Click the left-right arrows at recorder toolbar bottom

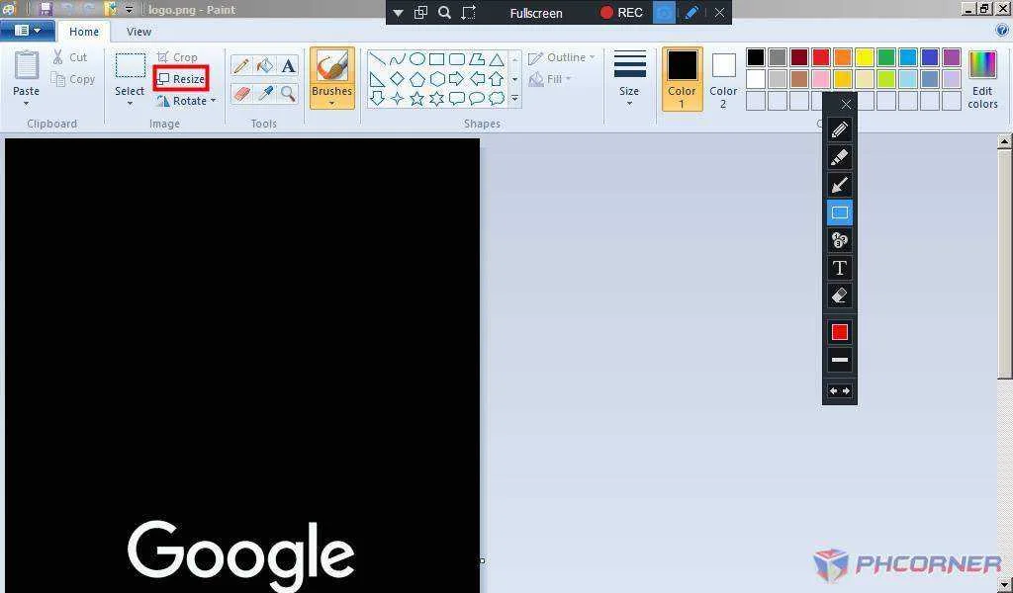point(839,391)
